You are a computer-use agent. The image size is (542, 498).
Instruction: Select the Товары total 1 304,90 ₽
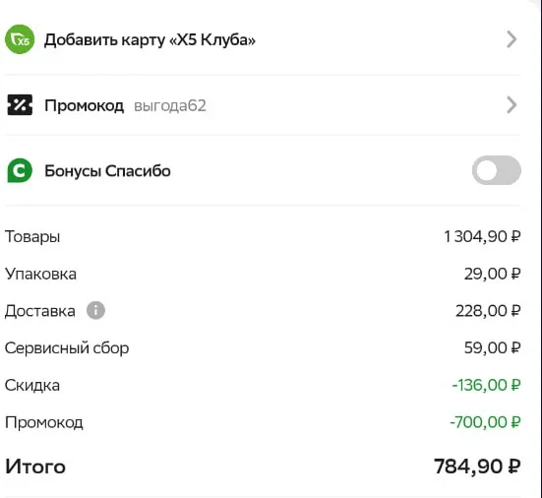pyautogui.click(x=482, y=236)
